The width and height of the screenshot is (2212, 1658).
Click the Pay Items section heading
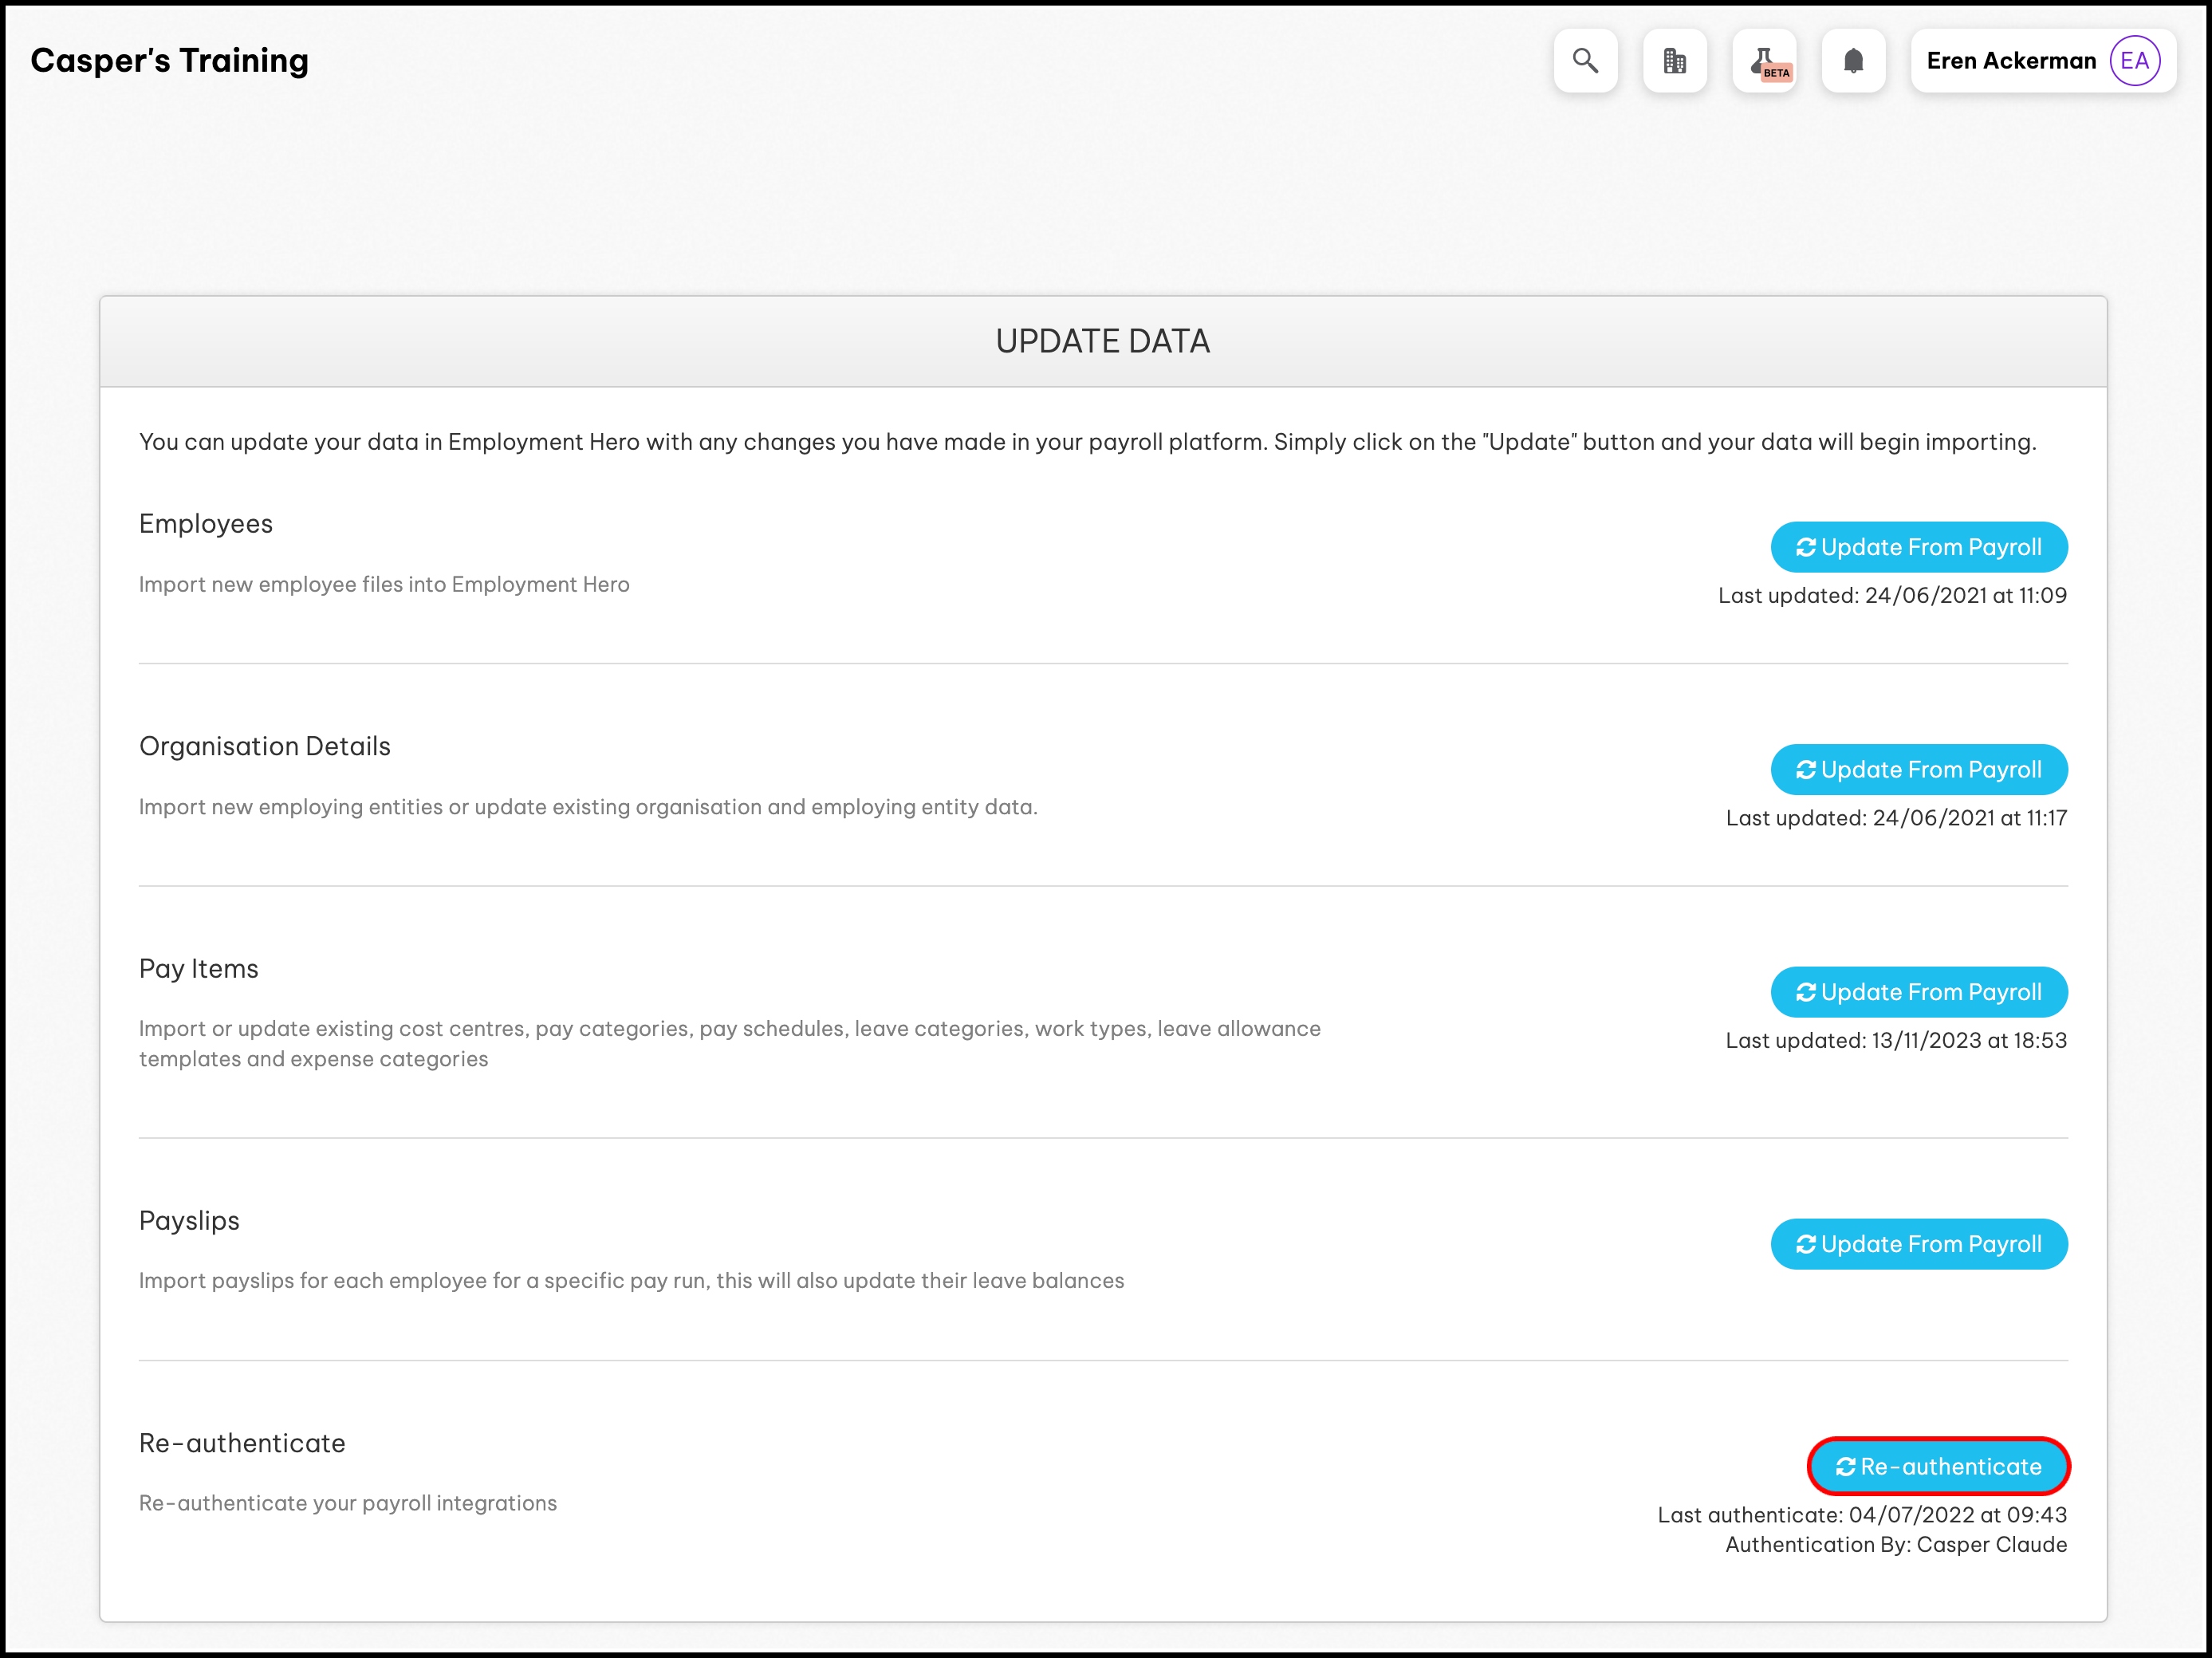point(199,969)
